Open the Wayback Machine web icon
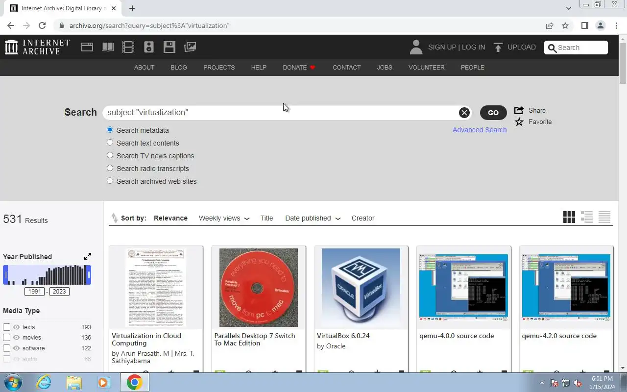627x392 pixels. 87,47
